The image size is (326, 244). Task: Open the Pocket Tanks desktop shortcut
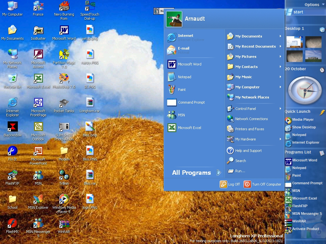64,103
